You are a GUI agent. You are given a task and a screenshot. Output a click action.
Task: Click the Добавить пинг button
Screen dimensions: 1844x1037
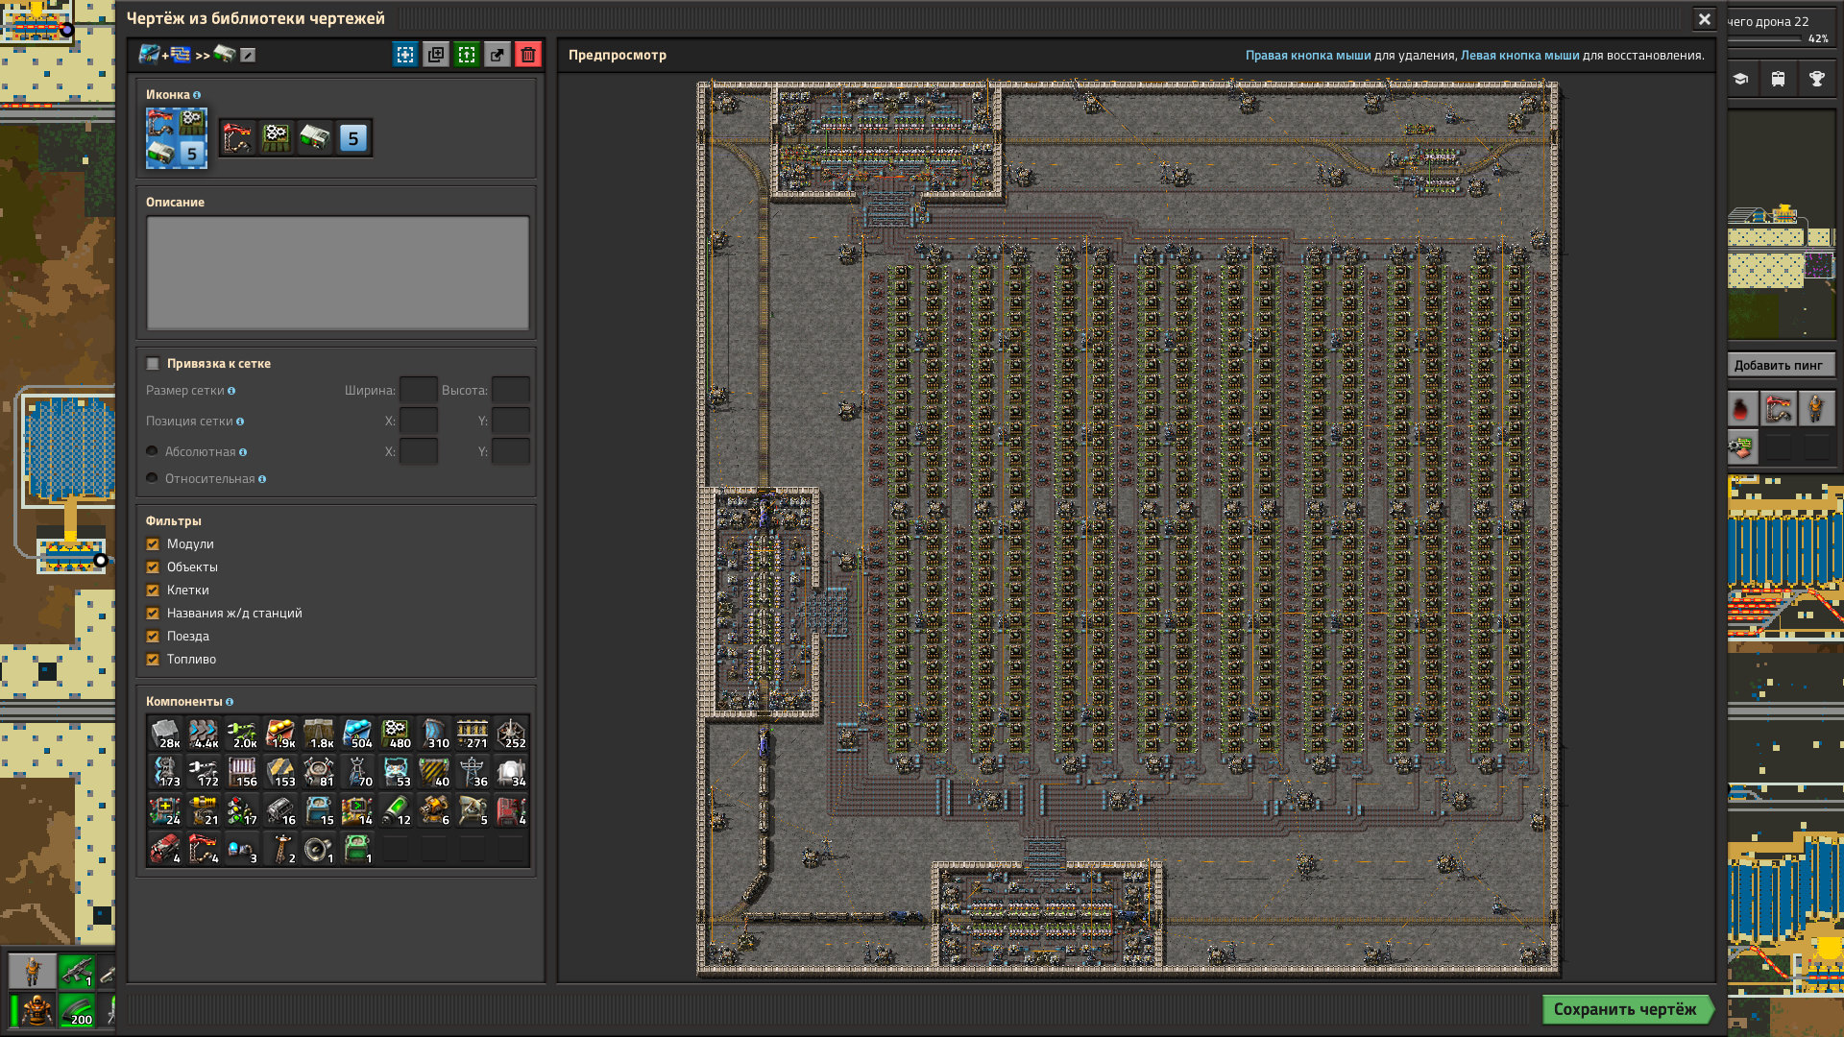point(1780,365)
